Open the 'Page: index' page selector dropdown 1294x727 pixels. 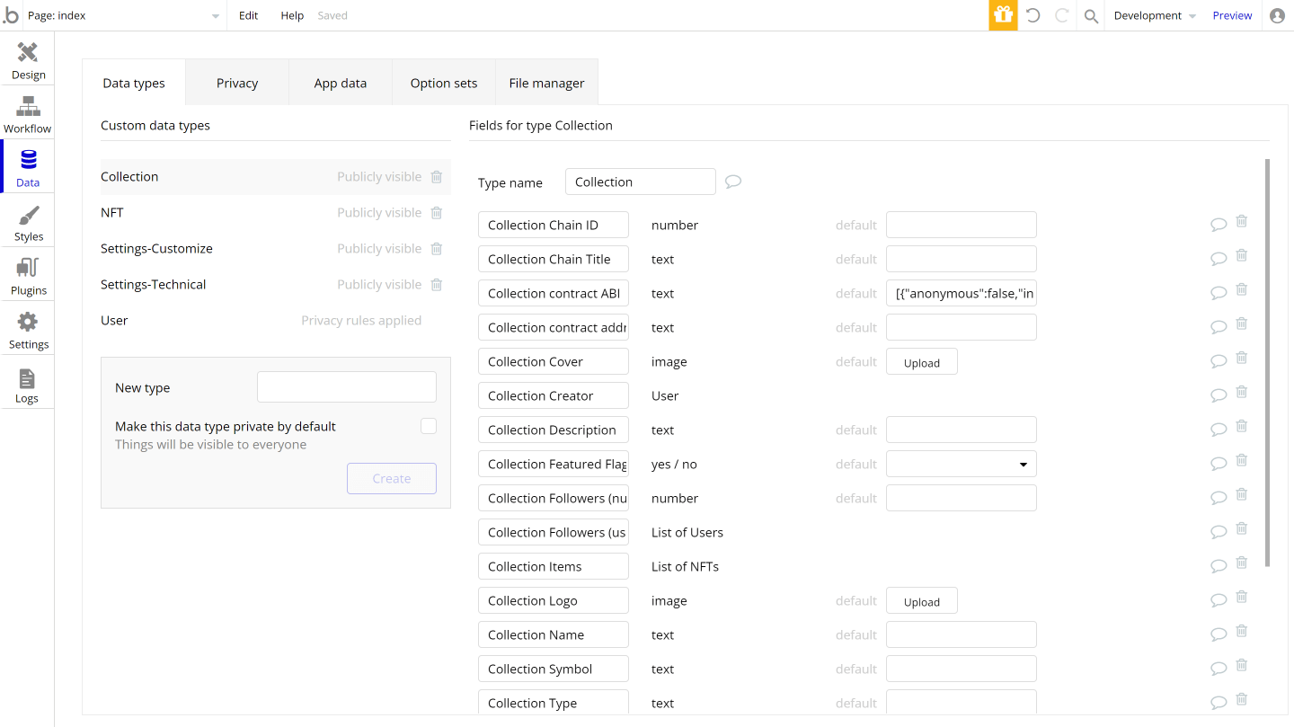pyautogui.click(x=214, y=15)
